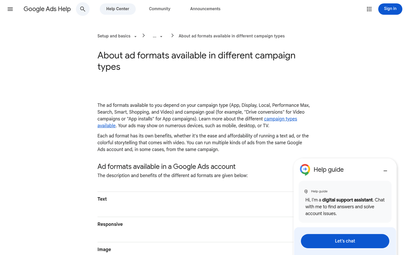Minimize the Help guide panel

coord(385,171)
